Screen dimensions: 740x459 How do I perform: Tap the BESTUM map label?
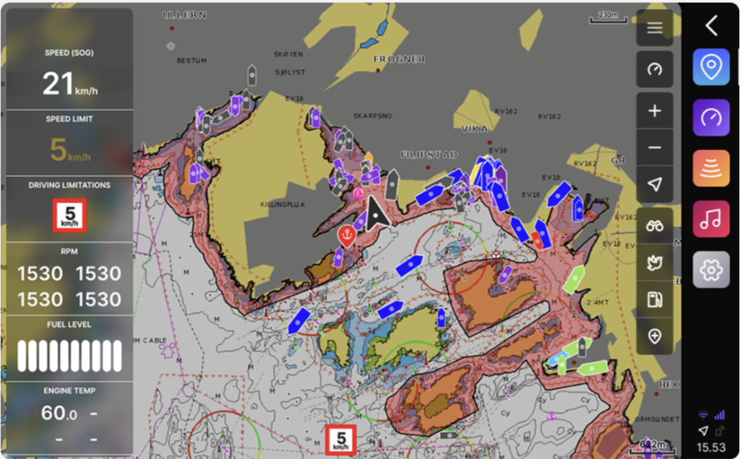coord(192,61)
